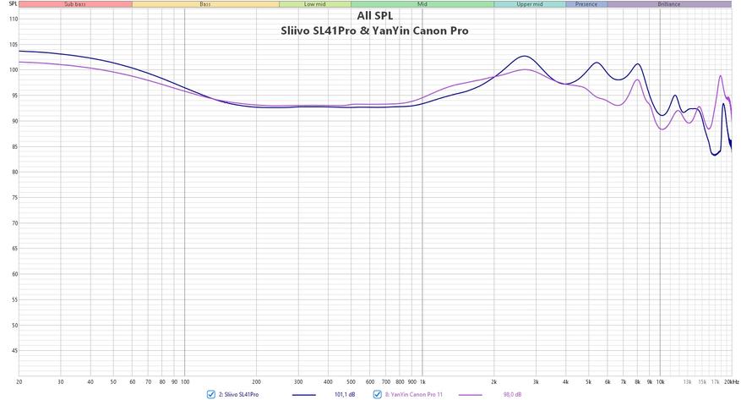The image size is (741, 400).
Task: Click the Presence band label
Action: tap(586, 4)
